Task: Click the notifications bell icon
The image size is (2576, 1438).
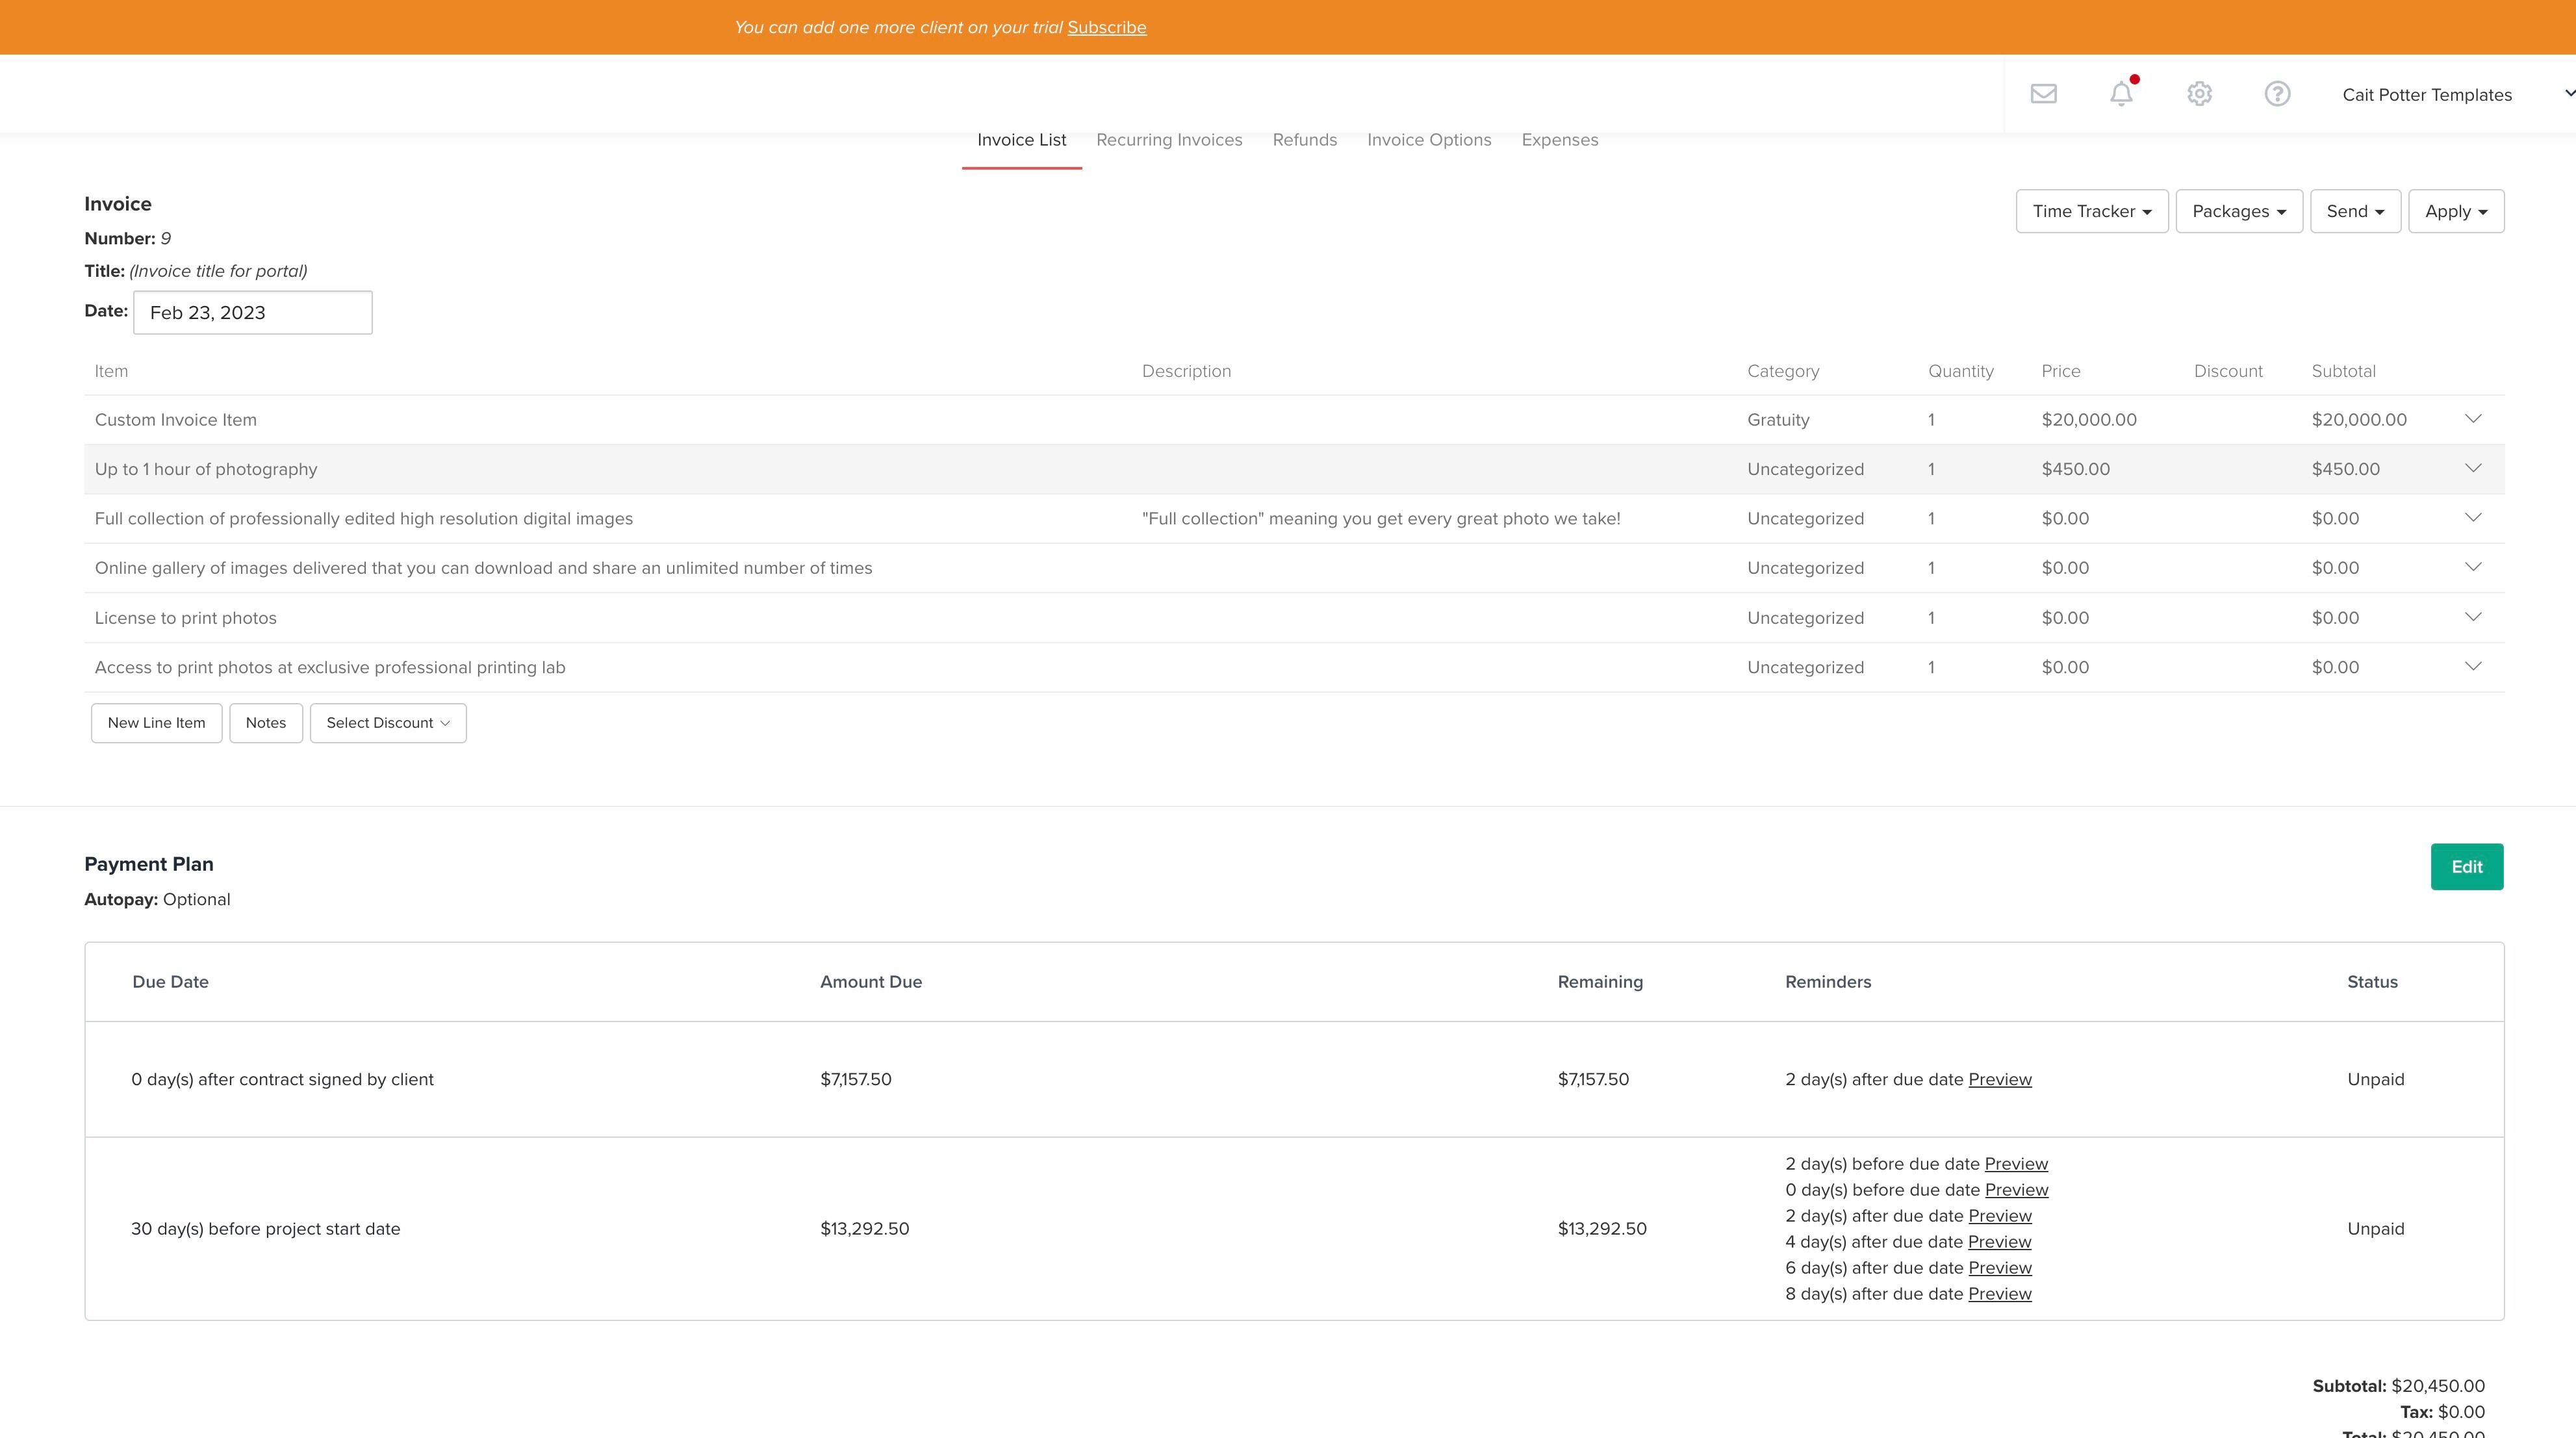Action: (2121, 94)
